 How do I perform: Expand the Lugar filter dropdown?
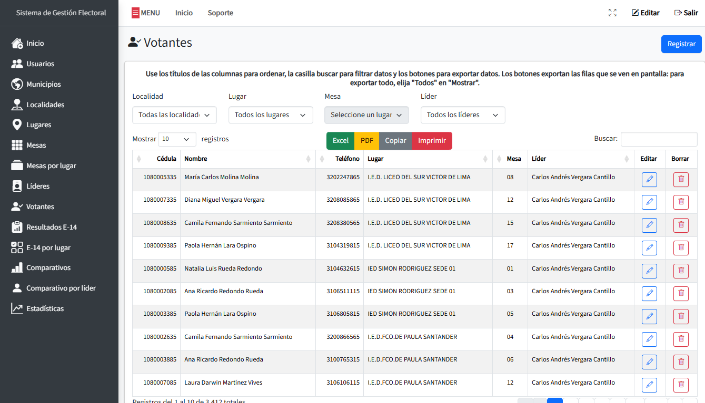tap(271, 115)
